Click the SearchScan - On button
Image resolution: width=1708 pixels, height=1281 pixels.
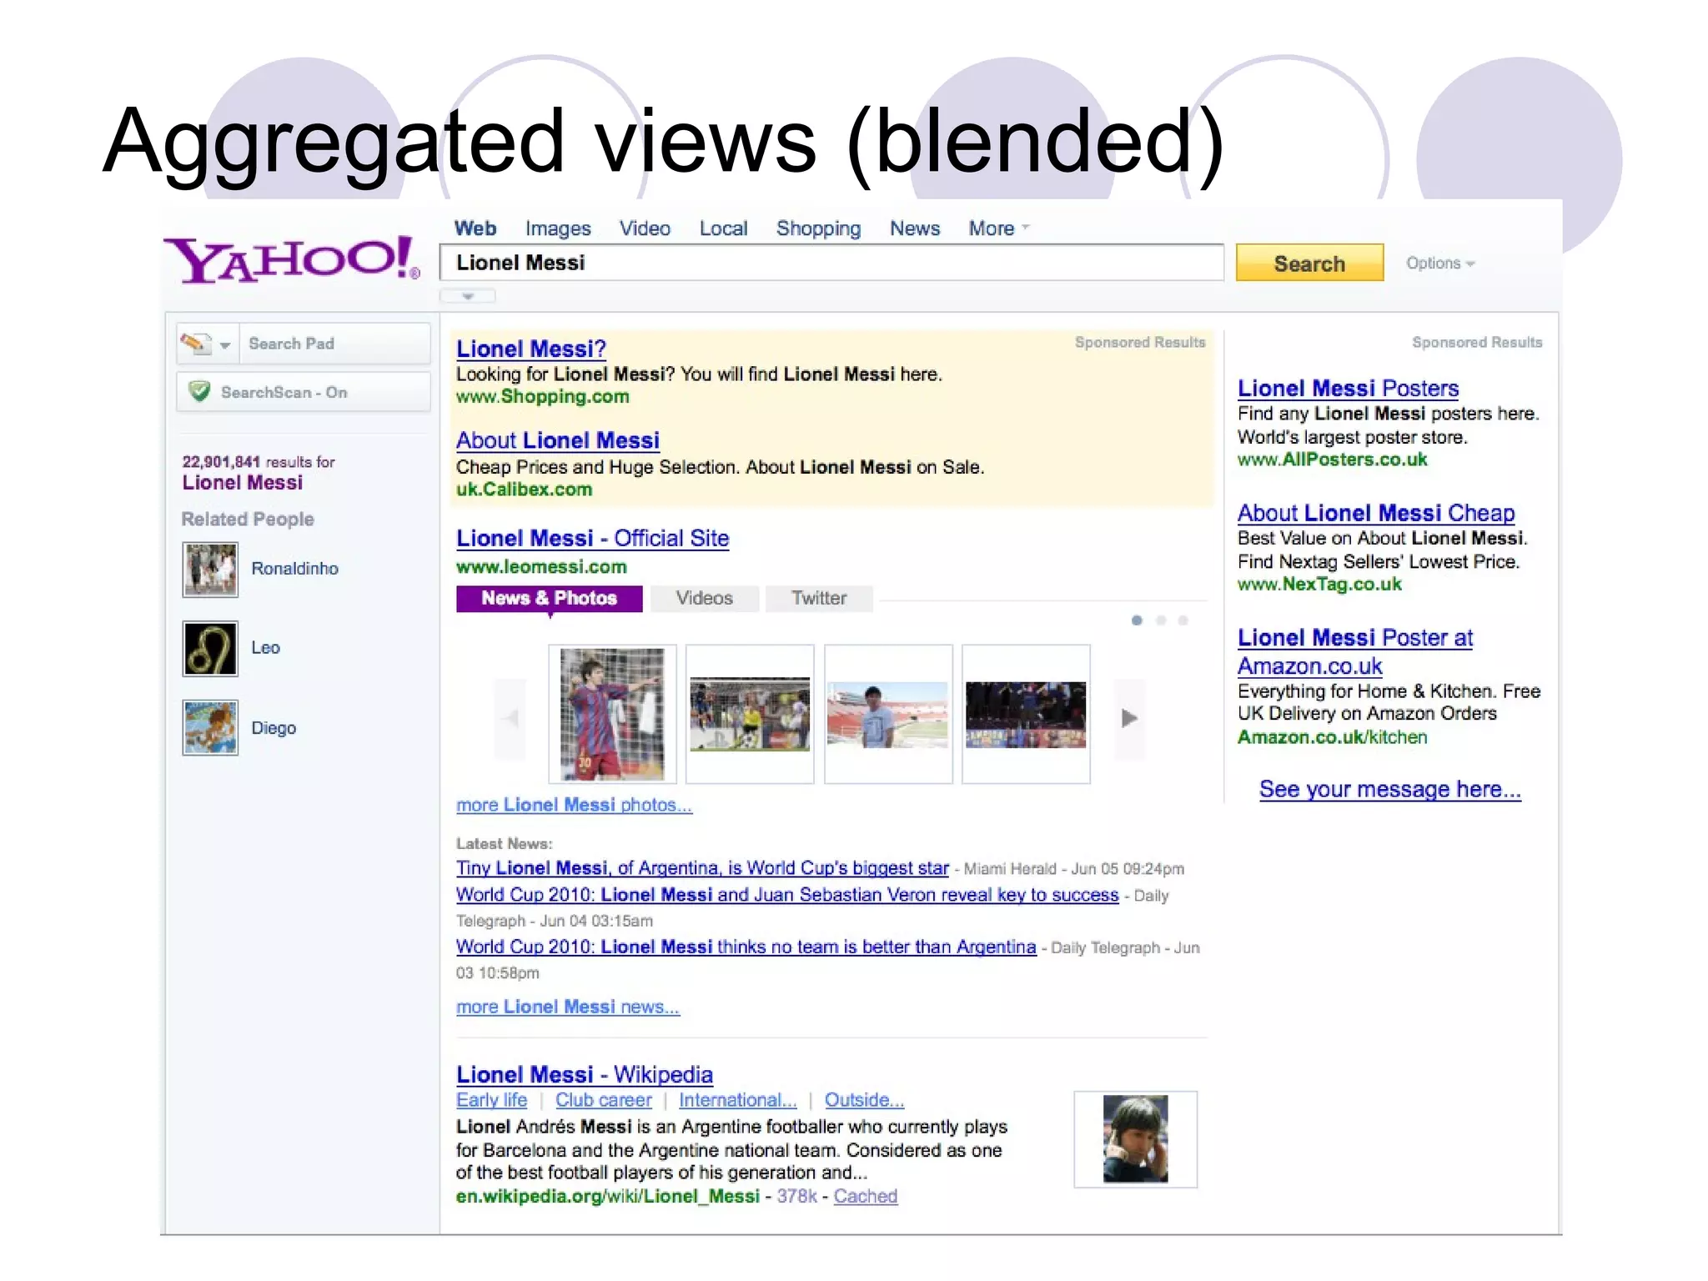click(x=304, y=392)
